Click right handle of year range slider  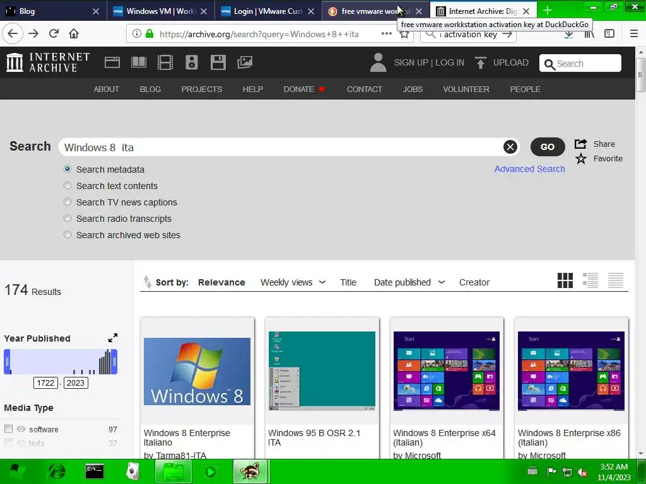tap(114, 362)
